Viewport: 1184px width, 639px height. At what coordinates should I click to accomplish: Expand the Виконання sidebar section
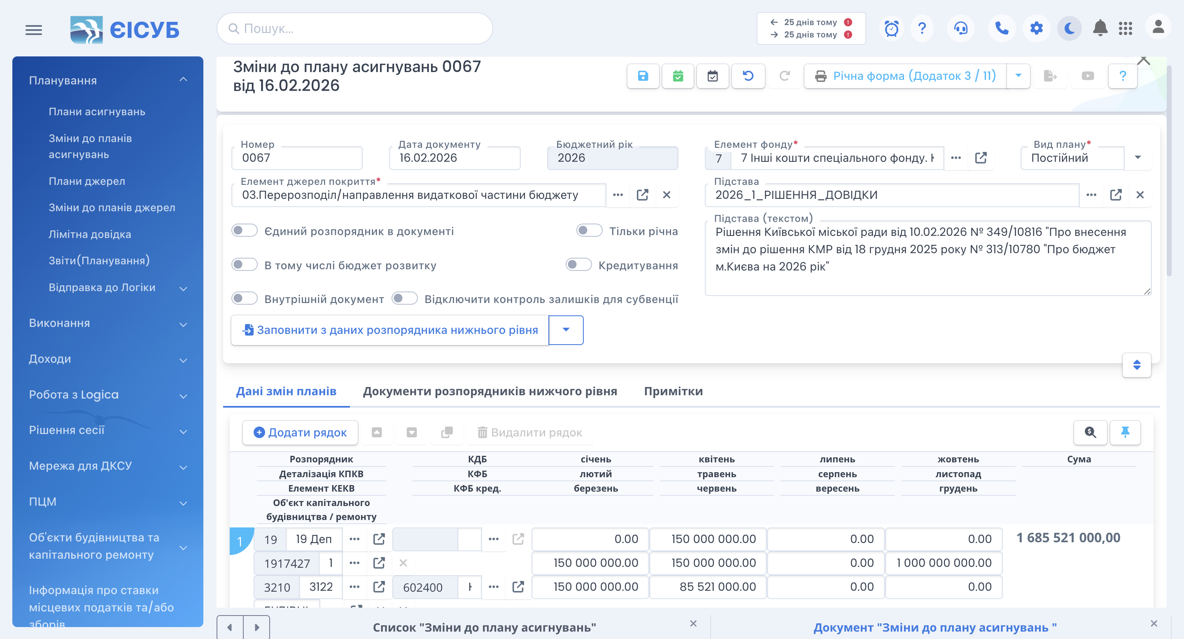[x=183, y=324]
